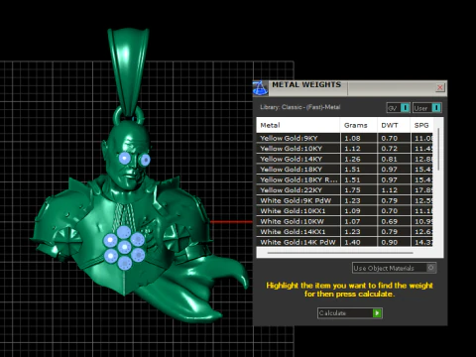Viewport: 476px width, 357px height.
Task: Select the White Gold:14KX1 row
Action: pyautogui.click(x=344, y=232)
